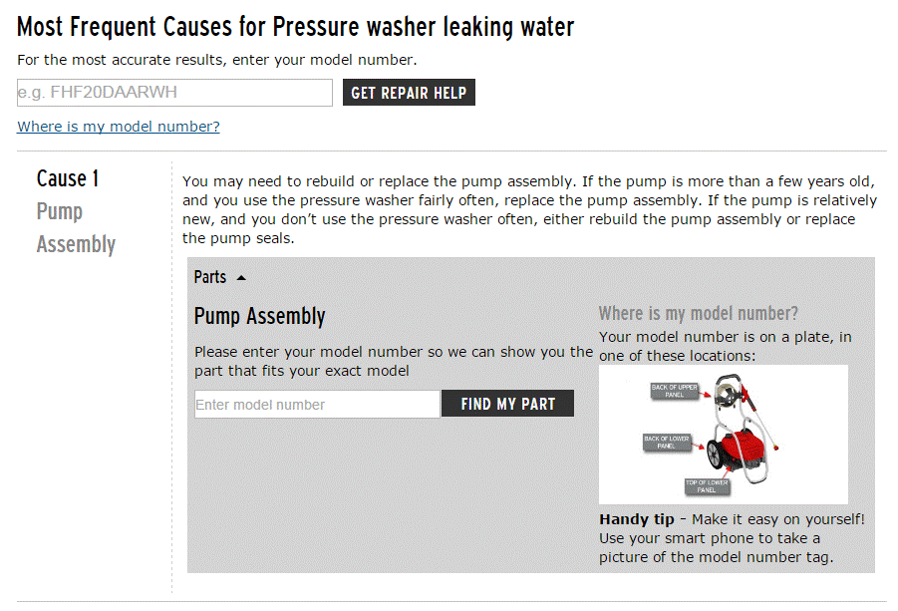Click the Parts expander label
The height and width of the screenshot is (611, 898).
click(x=210, y=277)
